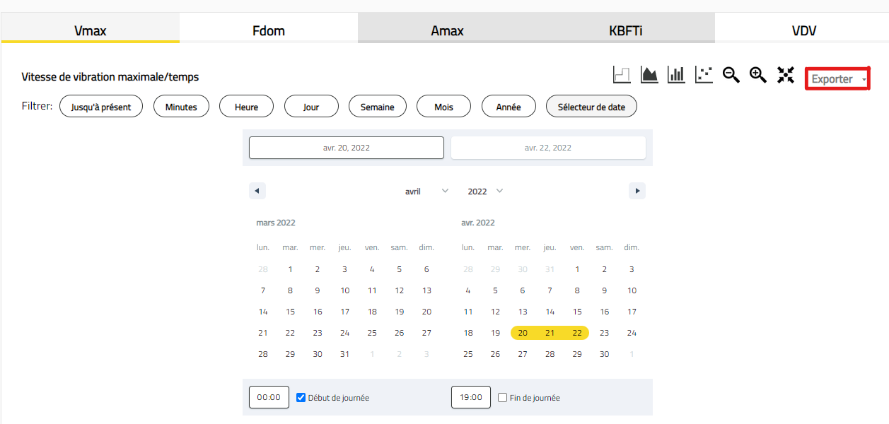
Task: Select April 15 in the calendar
Action: 577,312
